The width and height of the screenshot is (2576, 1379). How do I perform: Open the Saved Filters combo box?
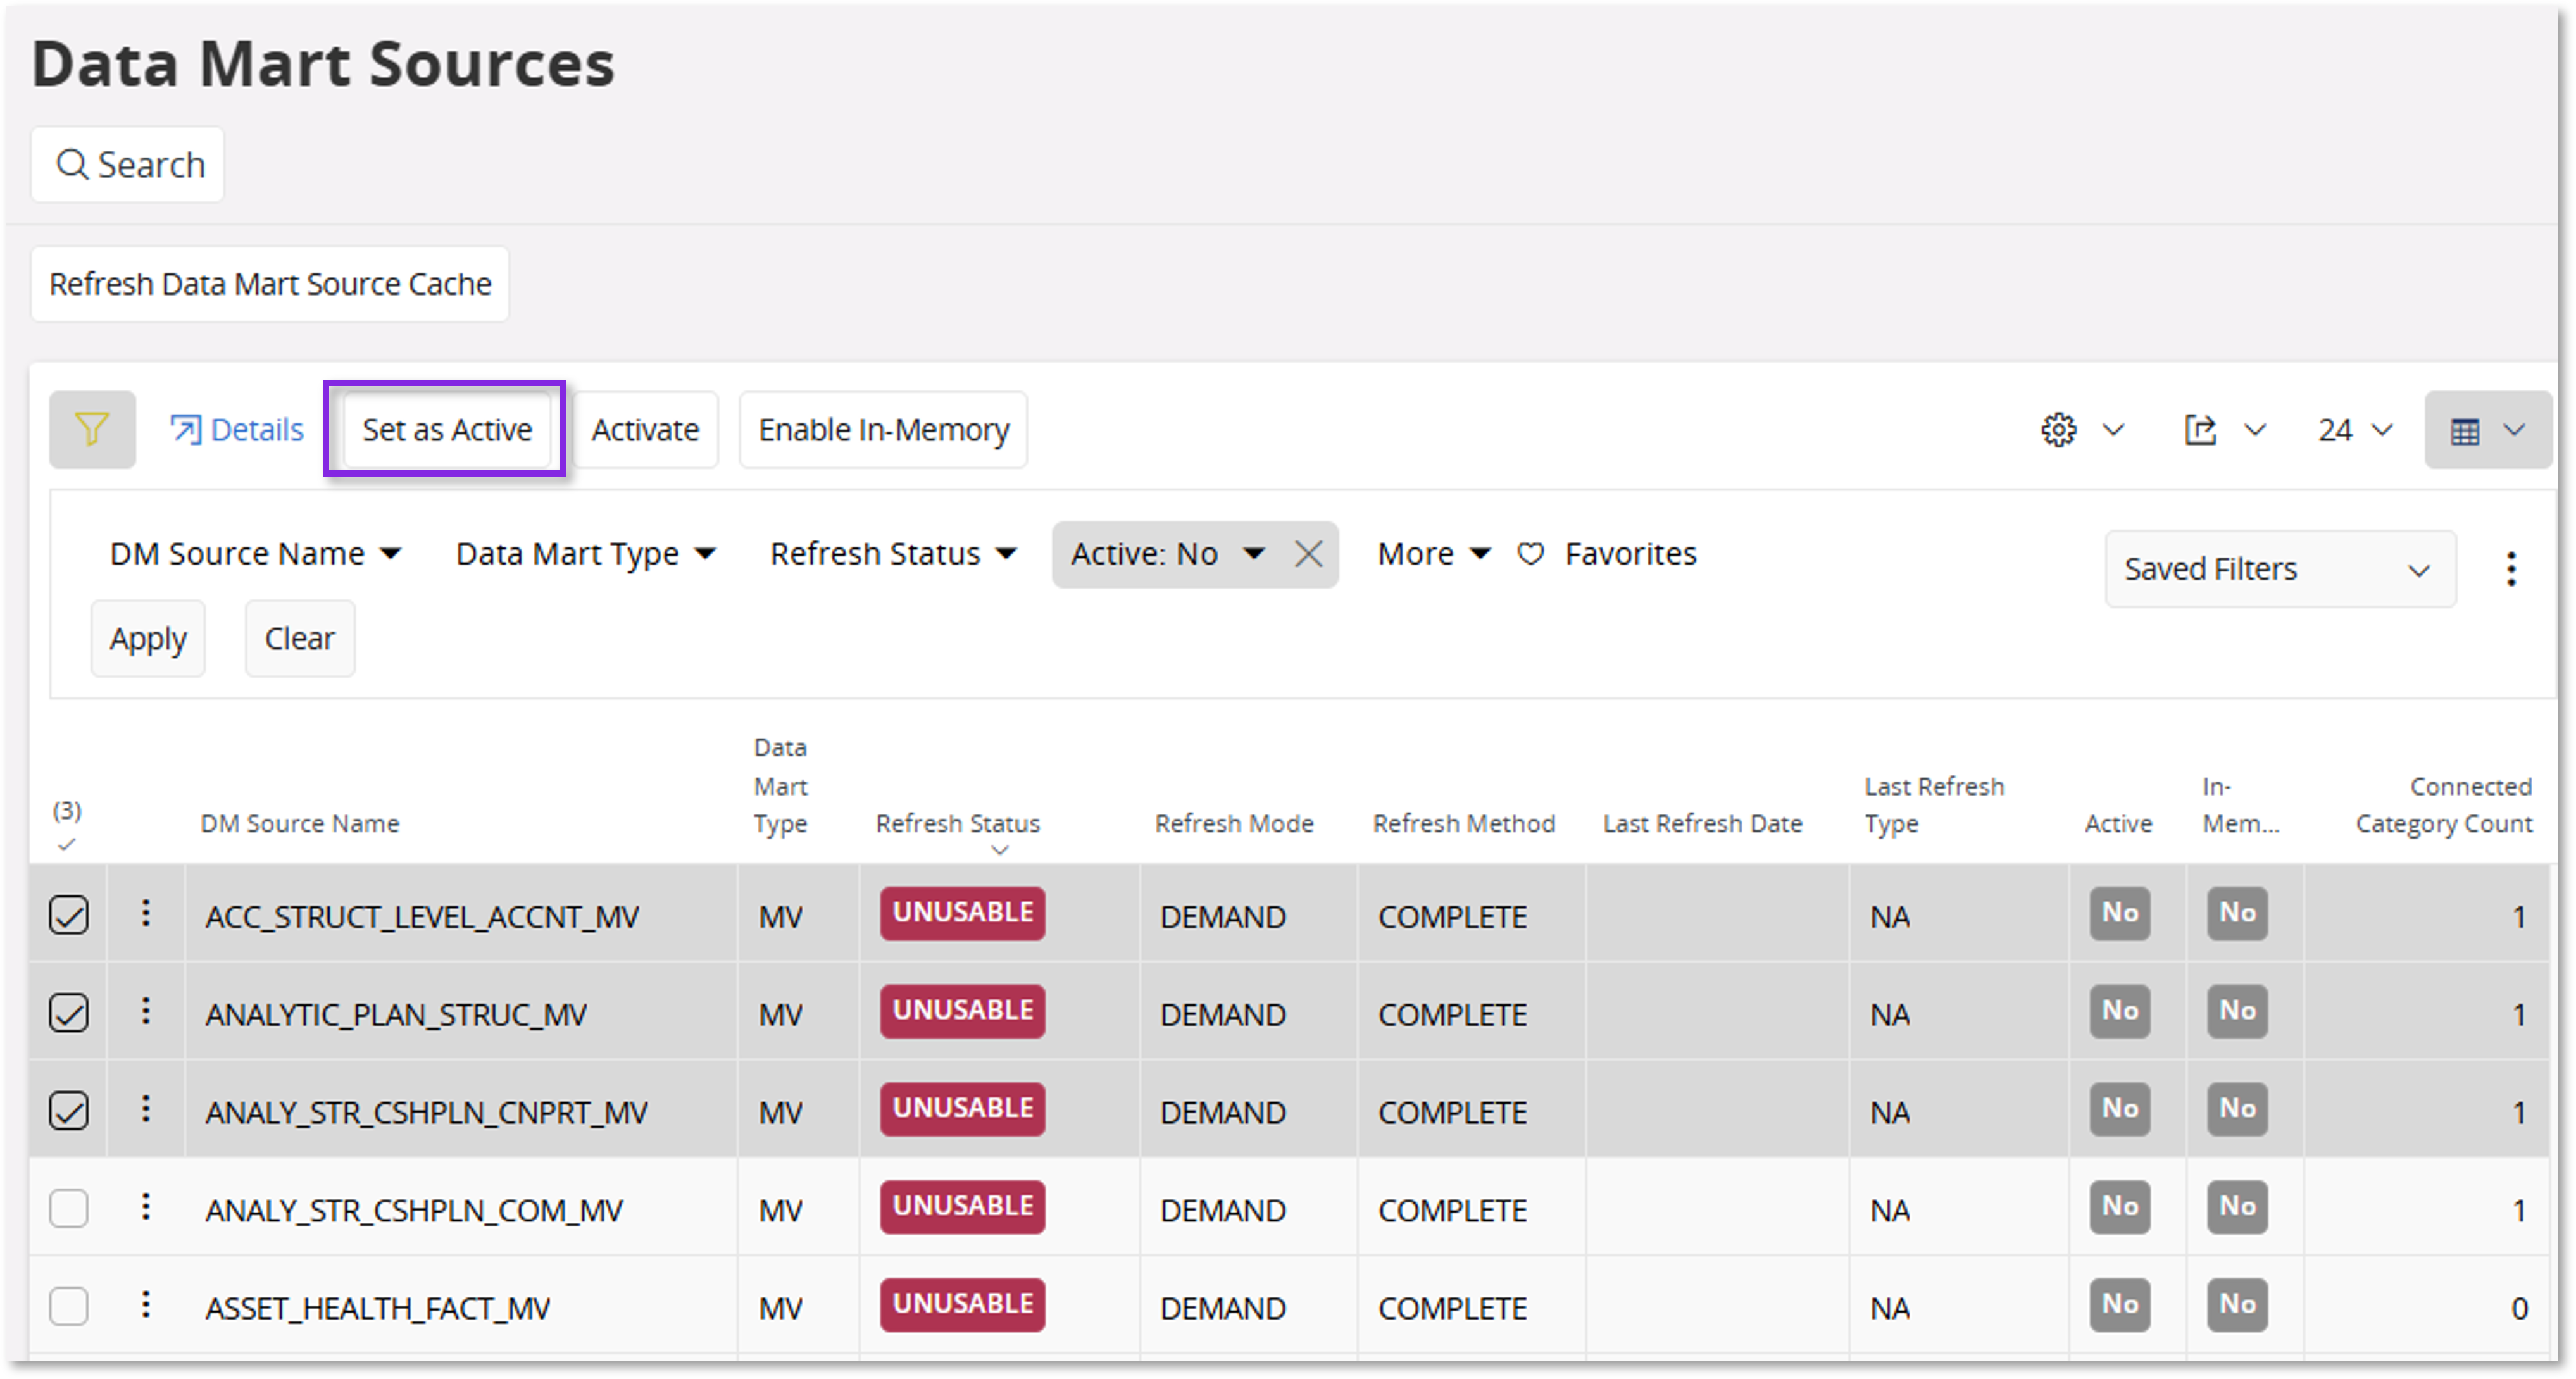click(x=2280, y=569)
